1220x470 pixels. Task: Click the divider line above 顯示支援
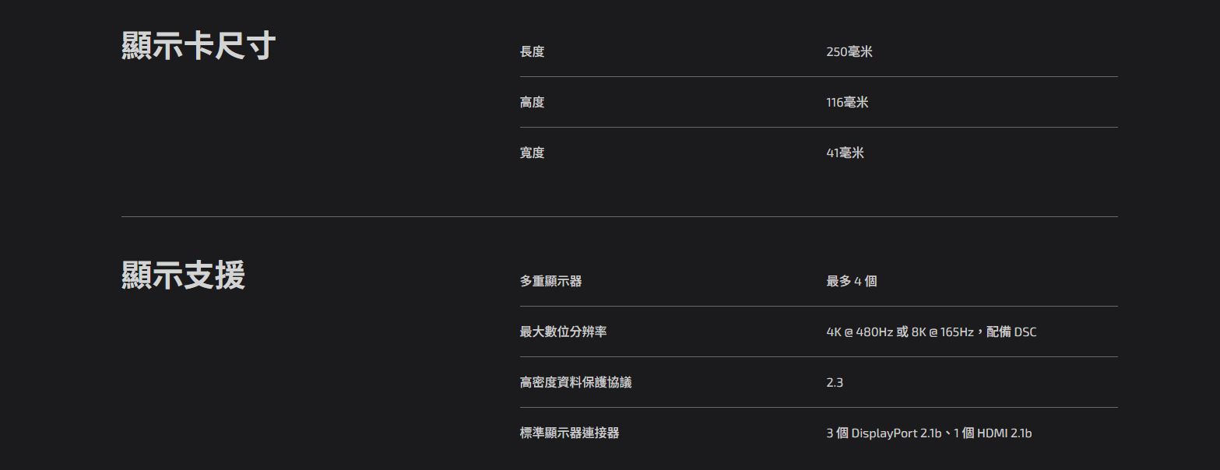click(x=620, y=216)
